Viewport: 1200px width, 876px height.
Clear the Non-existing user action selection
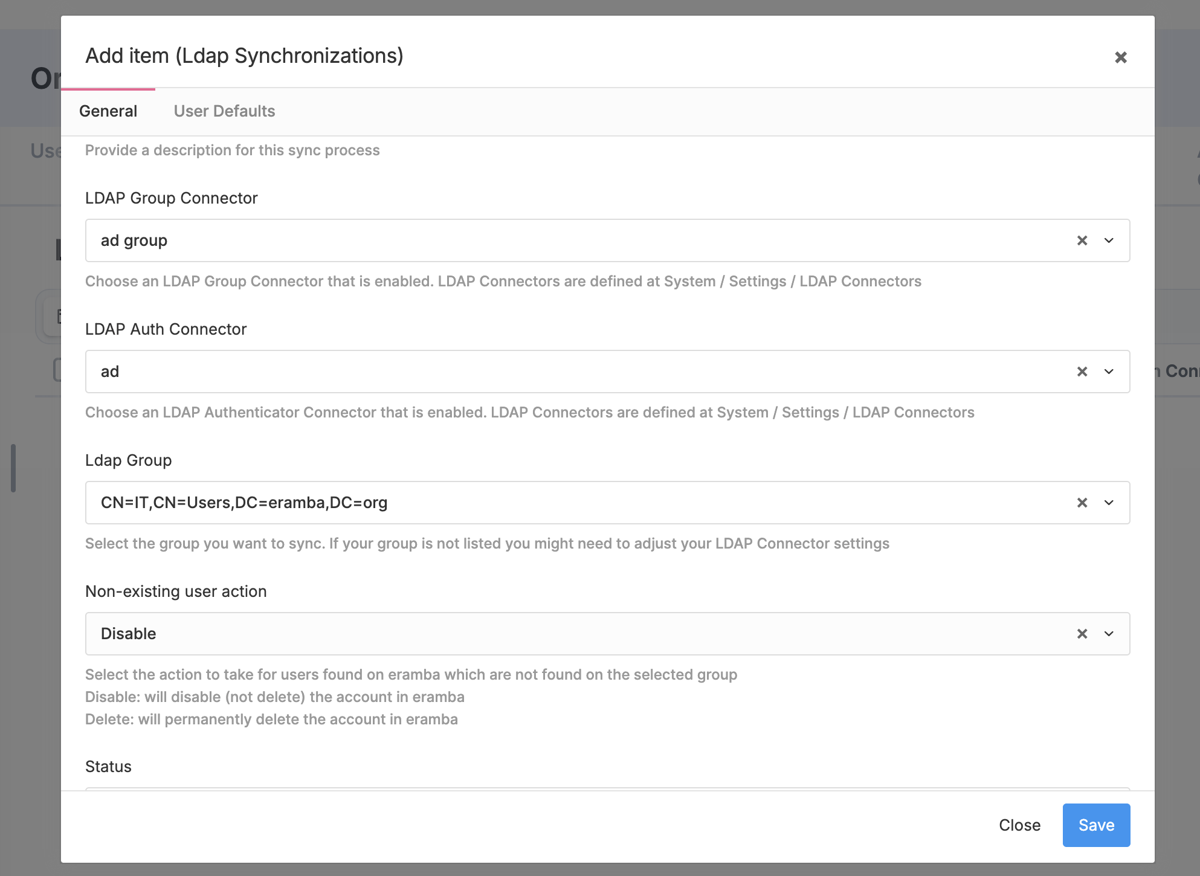[1082, 634]
